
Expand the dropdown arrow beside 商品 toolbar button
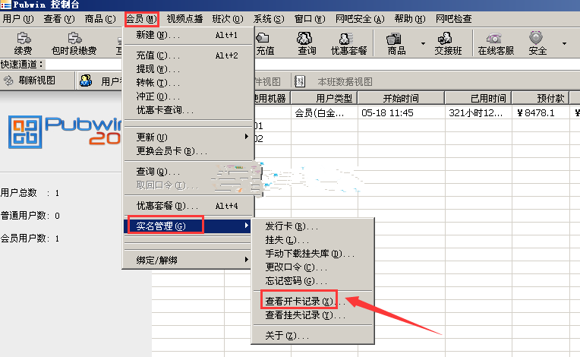tap(423, 44)
